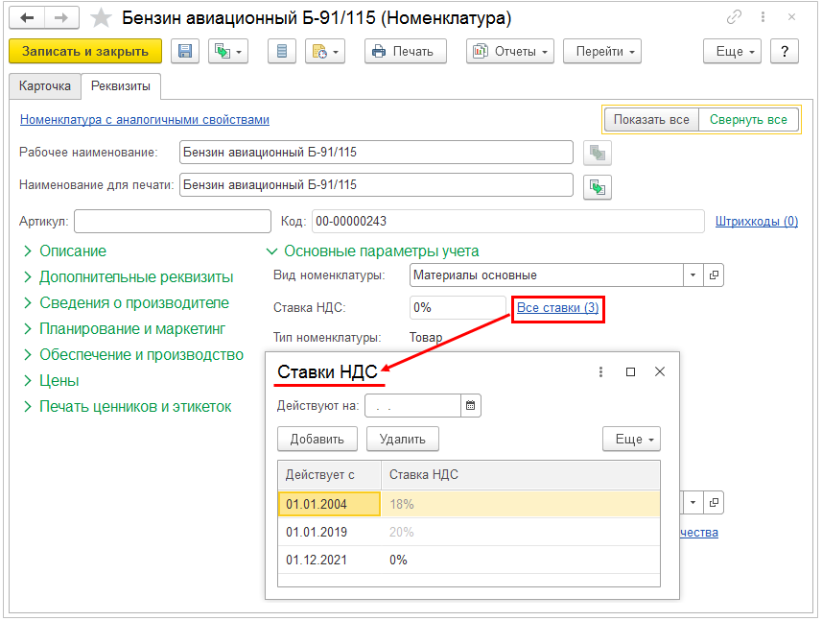822x621 pixels.
Task: Open the calendar picker for Действуют на
Action: pos(471,406)
